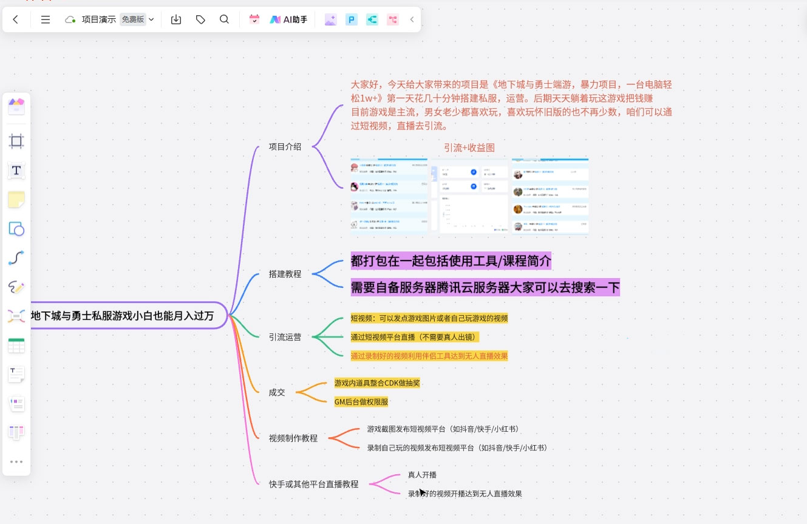Select the Text tool
Image resolution: width=807 pixels, height=524 pixels.
click(16, 171)
